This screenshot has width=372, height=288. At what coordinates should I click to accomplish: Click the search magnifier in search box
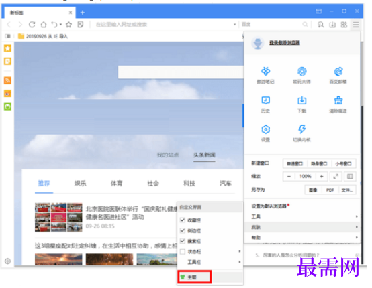(x=305, y=24)
